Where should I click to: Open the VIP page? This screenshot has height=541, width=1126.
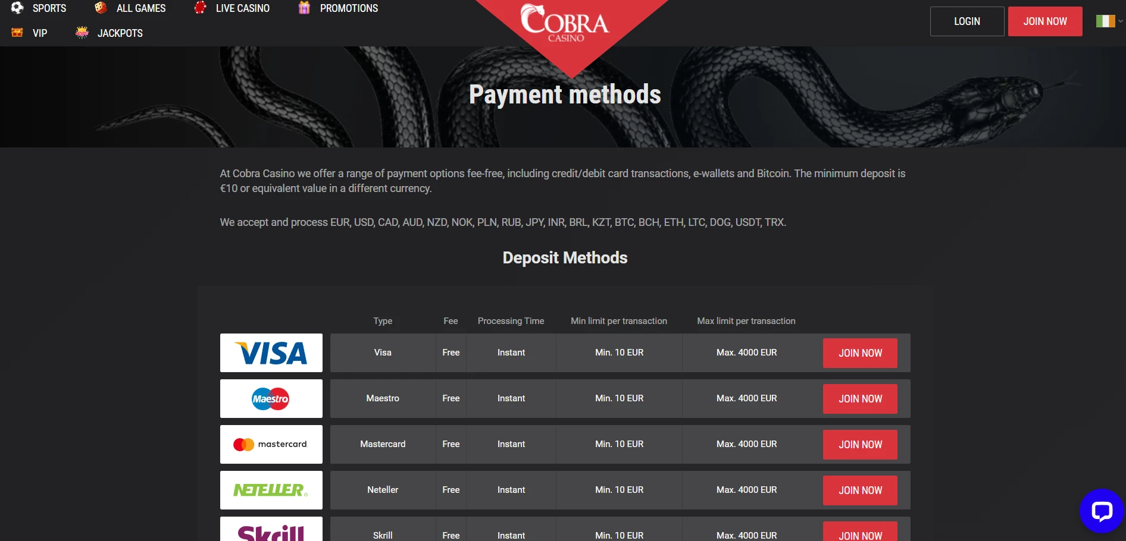[x=40, y=33]
